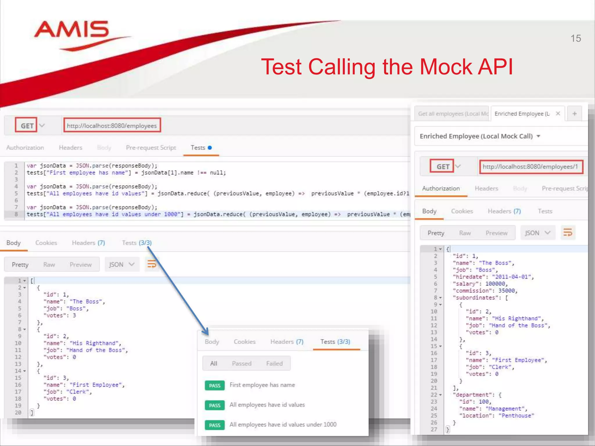The width and height of the screenshot is (595, 446).
Task: Switch to Pretty view in right response
Action: coord(436,233)
